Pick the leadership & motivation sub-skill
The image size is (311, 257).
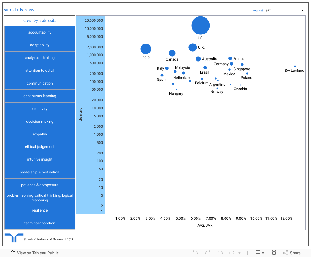[40, 172]
